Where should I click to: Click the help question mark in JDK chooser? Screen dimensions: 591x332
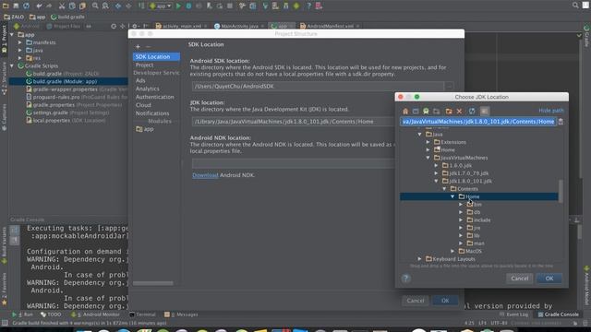406,279
